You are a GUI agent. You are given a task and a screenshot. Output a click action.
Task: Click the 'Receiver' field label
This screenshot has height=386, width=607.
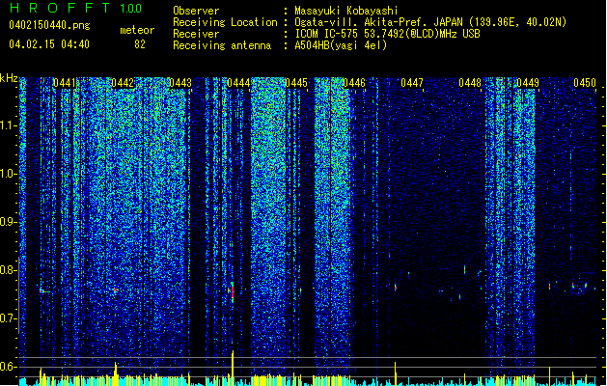[196, 34]
